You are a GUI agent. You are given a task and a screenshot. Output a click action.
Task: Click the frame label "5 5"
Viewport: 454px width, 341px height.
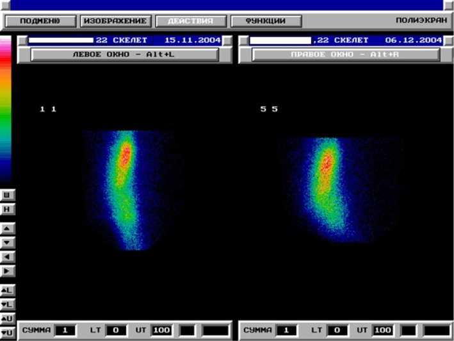coord(269,109)
